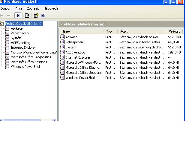Select the Internet Explorer name in list
The width and height of the screenshot is (192, 153).
(x=78, y=57)
